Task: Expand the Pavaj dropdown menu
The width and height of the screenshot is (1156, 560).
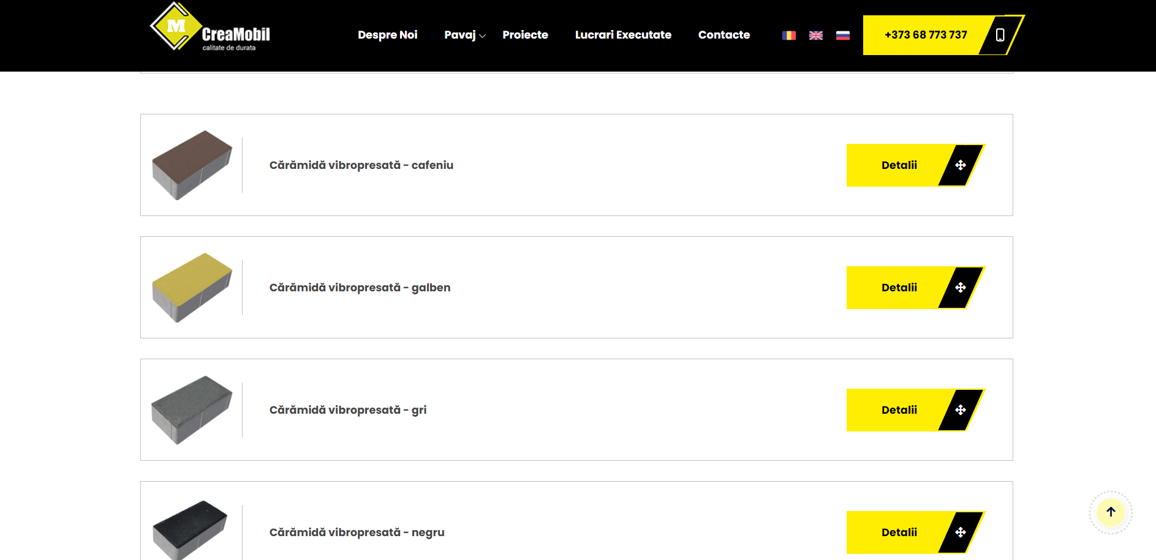Action: (464, 35)
